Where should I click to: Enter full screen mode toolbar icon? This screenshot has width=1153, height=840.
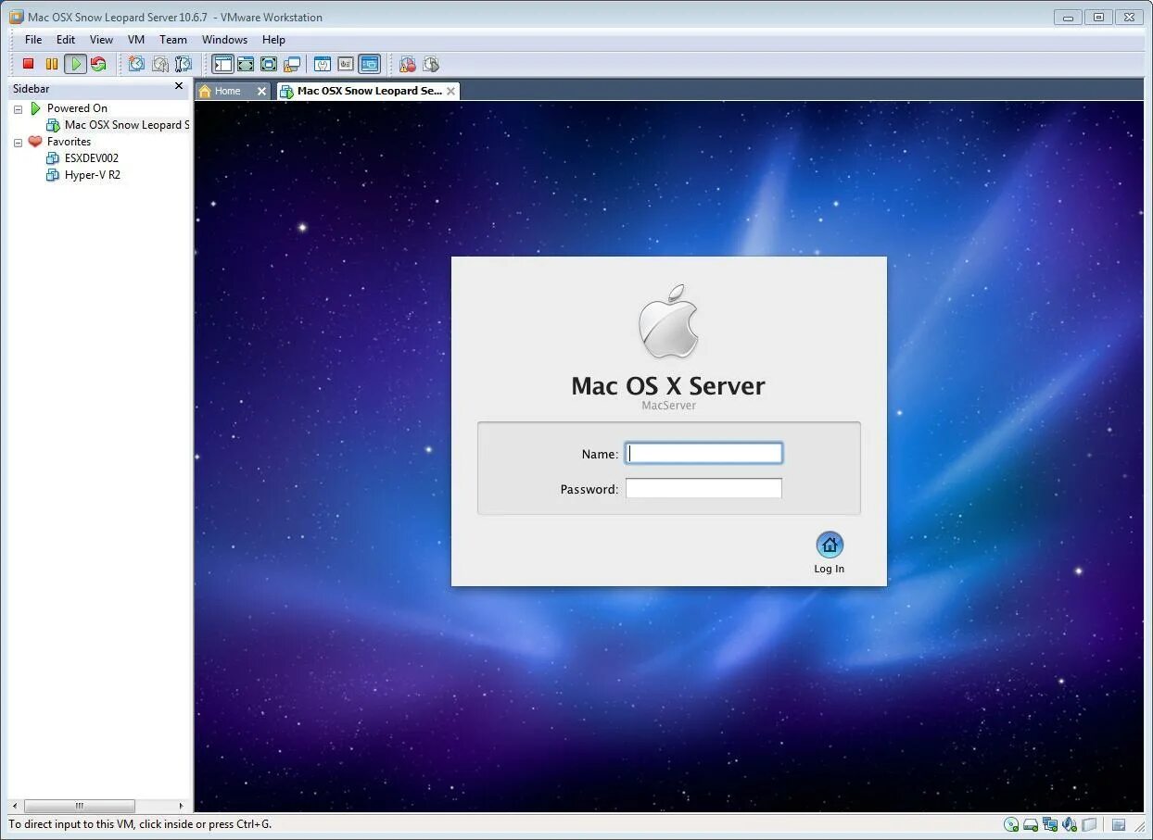(269, 64)
